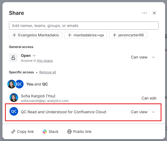This screenshot has width=167, height=141.
Task: Select Sofia Kargioti (You) name
Action: 38,96
